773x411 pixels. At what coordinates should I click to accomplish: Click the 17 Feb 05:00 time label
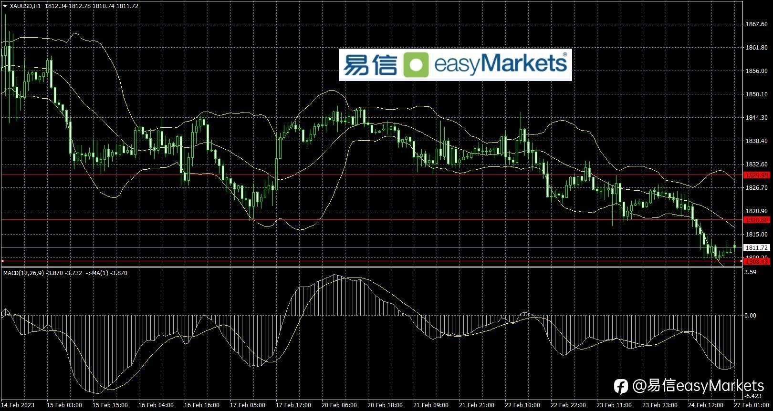click(x=248, y=405)
